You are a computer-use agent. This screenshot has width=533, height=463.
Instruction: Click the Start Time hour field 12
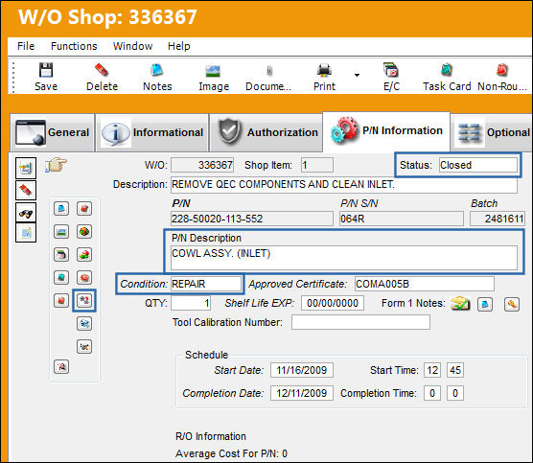tap(432, 370)
